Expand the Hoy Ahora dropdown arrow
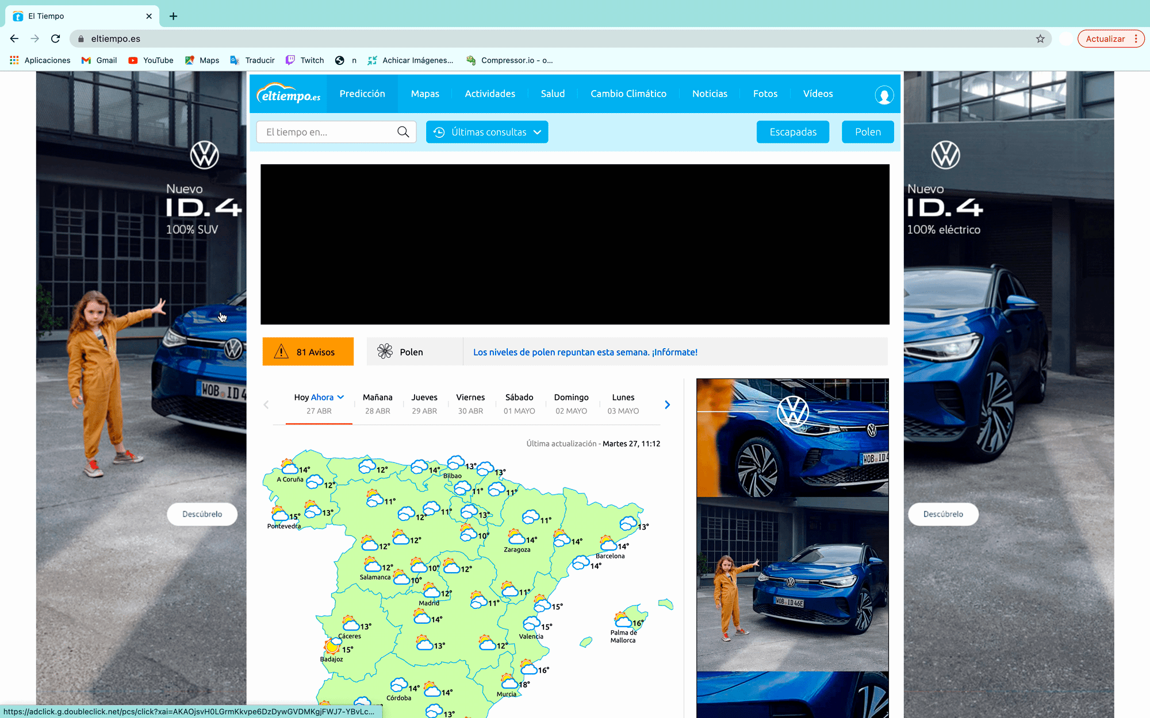This screenshot has width=1150, height=718. (x=341, y=397)
